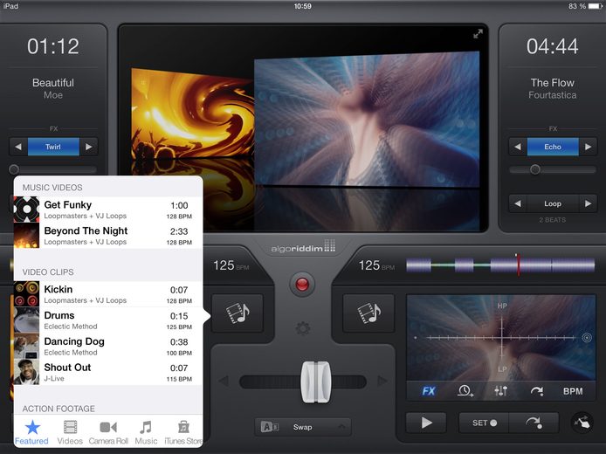Click the red playhead on right waveform
This screenshot has height=454, width=606.
click(518, 265)
